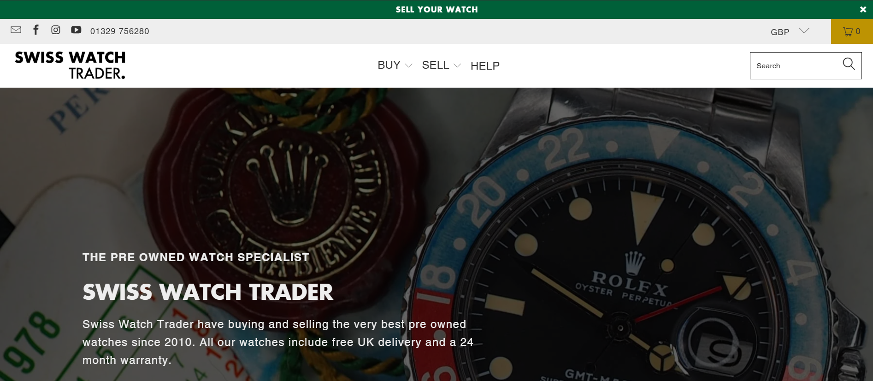Click the search magnifier icon
This screenshot has width=873, height=381.
[x=849, y=64]
